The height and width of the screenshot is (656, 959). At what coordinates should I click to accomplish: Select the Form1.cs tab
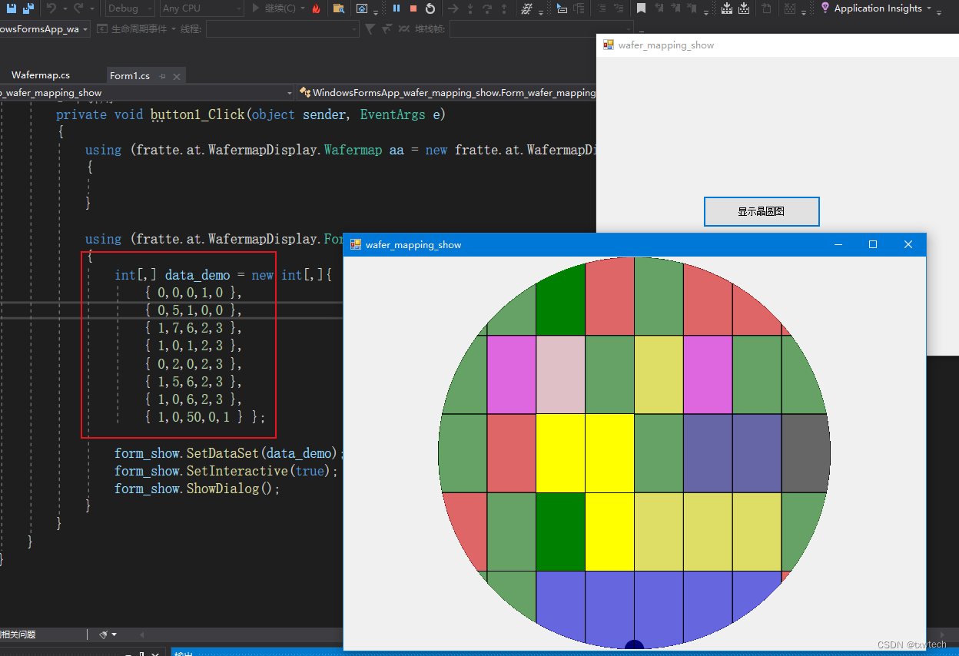(x=129, y=75)
